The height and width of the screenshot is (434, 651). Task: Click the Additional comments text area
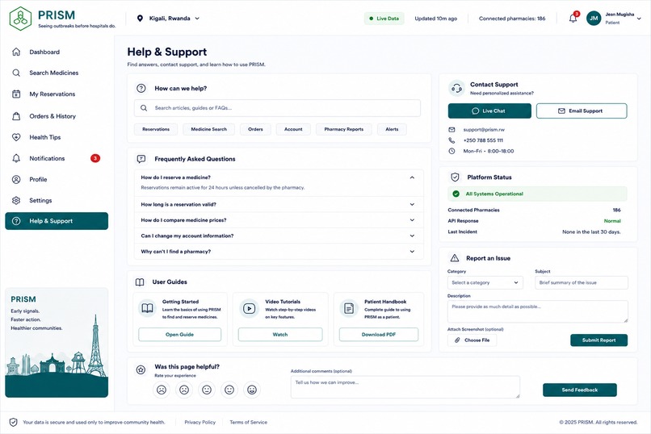(x=405, y=387)
